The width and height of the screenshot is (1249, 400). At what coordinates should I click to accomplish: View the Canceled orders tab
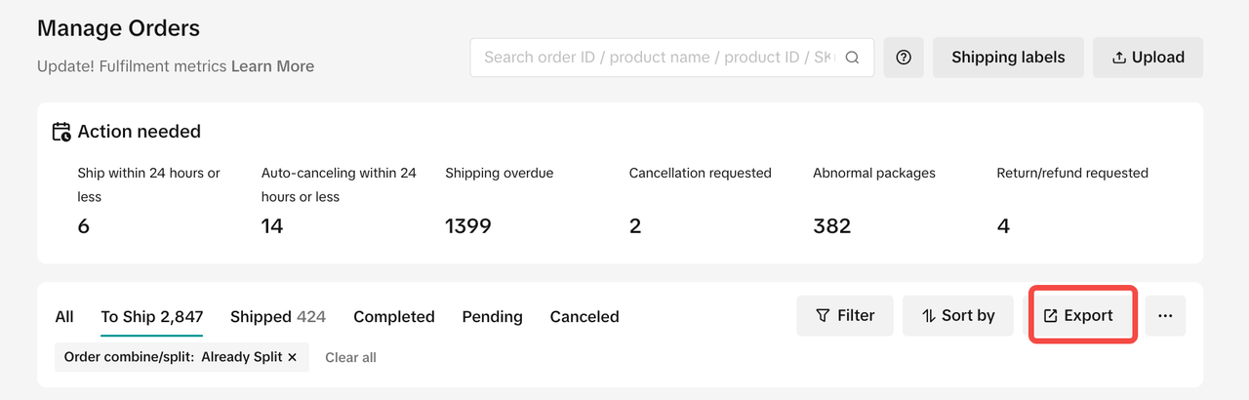pyautogui.click(x=584, y=317)
